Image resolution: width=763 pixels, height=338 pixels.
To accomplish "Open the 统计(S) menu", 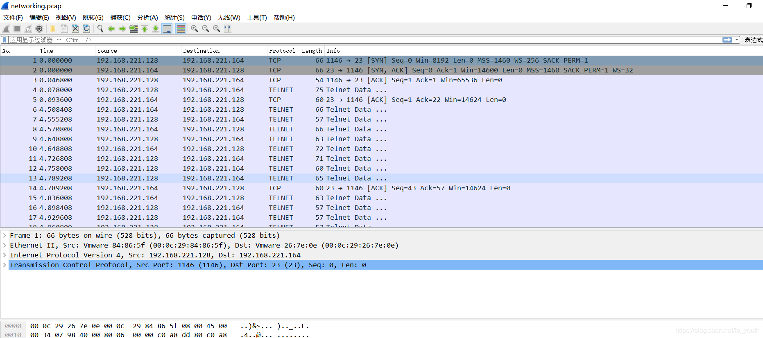I will point(174,17).
